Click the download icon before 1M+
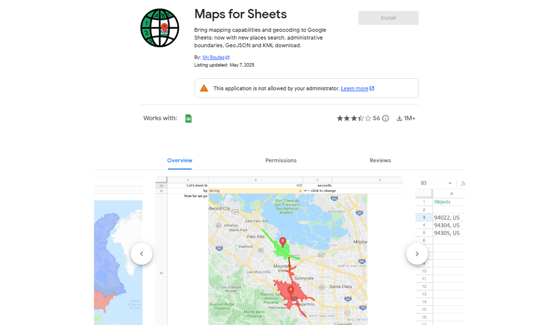The width and height of the screenshot is (557, 325). [399, 118]
